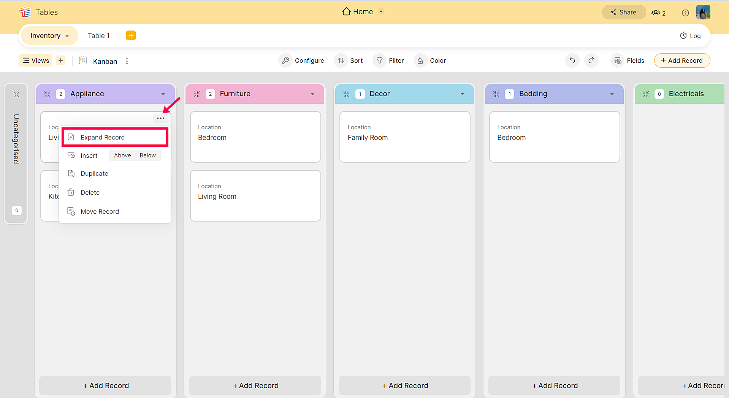
Task: Click the Furniture column title
Action: pos(235,94)
